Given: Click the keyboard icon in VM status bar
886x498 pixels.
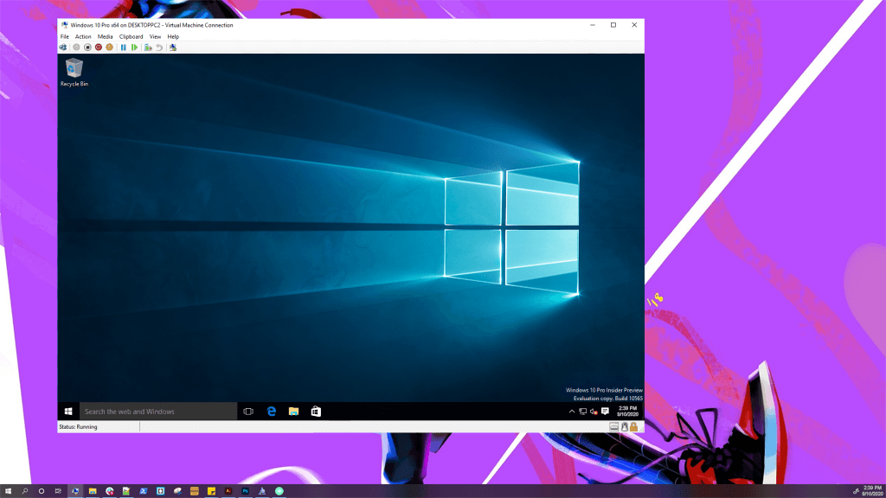Looking at the screenshot, I should pyautogui.click(x=614, y=427).
